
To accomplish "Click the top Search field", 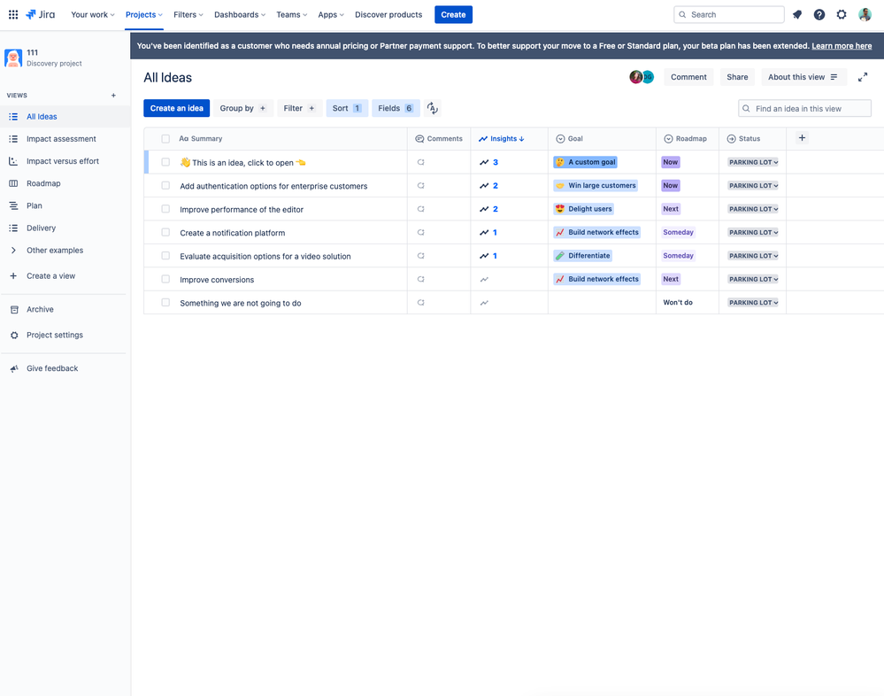I will [x=728, y=15].
